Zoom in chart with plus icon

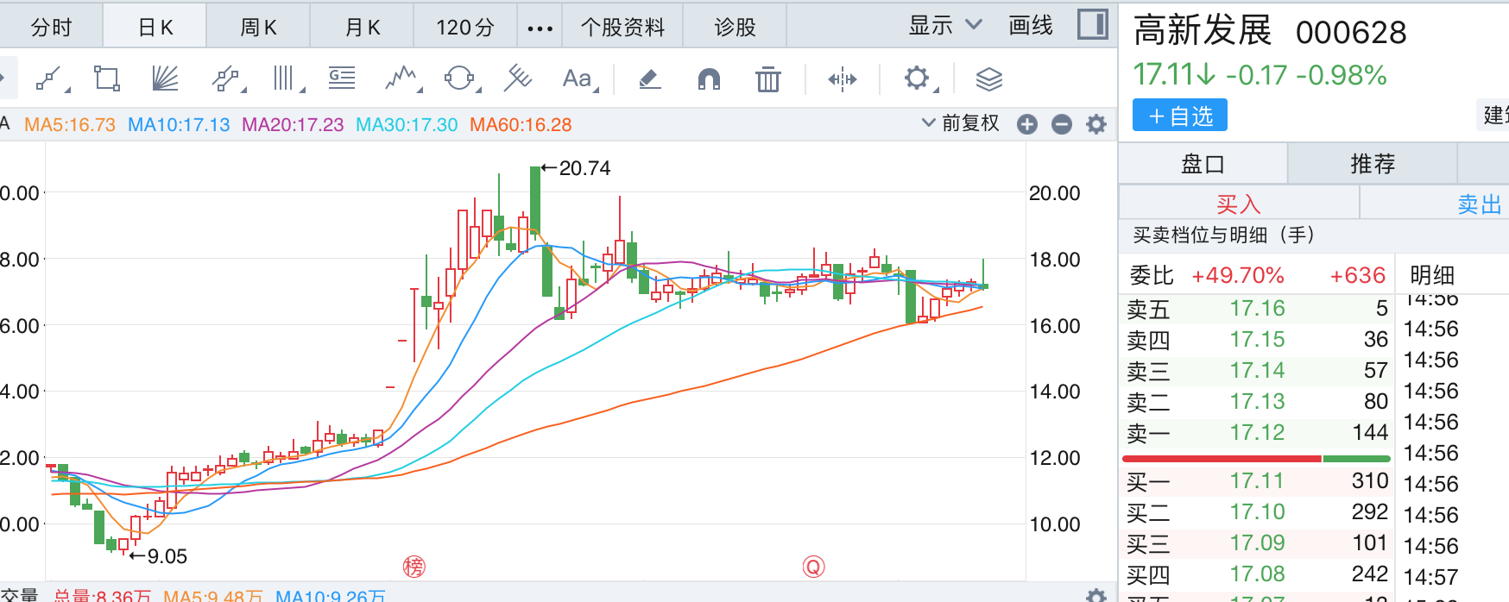pyautogui.click(x=1027, y=125)
